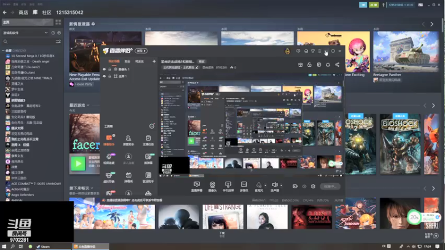Open the 虚拟形象 tool

(x=109, y=177)
